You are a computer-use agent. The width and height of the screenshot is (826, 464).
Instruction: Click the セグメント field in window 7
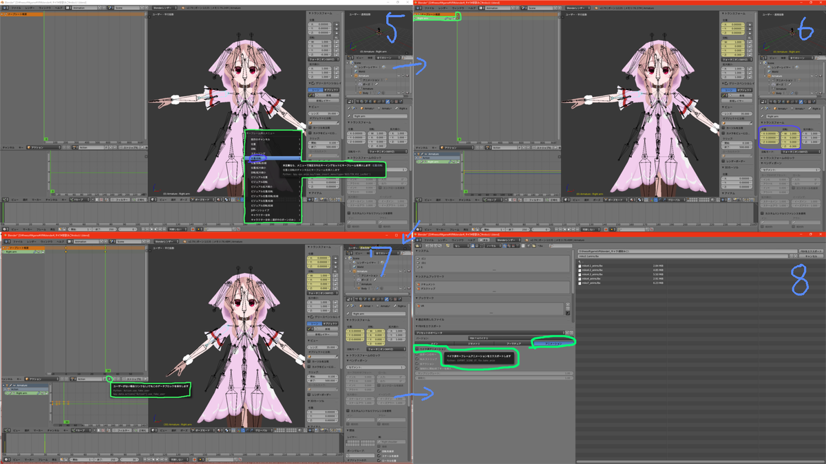point(377,367)
